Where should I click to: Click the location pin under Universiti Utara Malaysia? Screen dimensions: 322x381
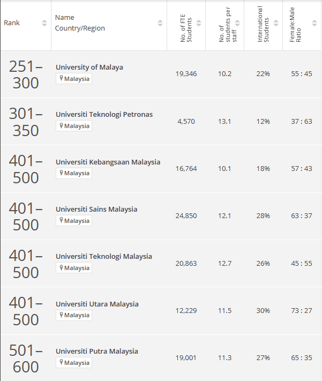[x=62, y=315]
